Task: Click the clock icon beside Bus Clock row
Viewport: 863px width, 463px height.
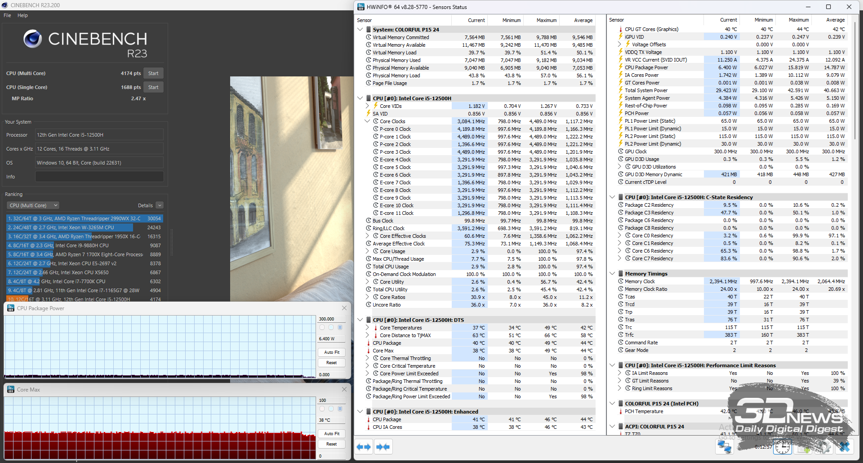Action: [x=369, y=221]
